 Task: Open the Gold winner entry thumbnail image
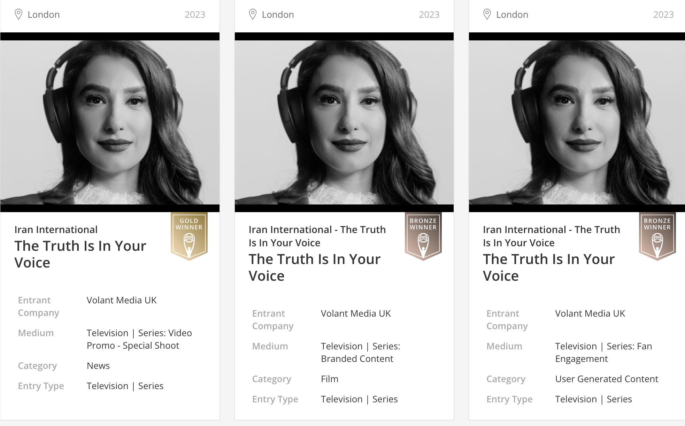point(110,122)
